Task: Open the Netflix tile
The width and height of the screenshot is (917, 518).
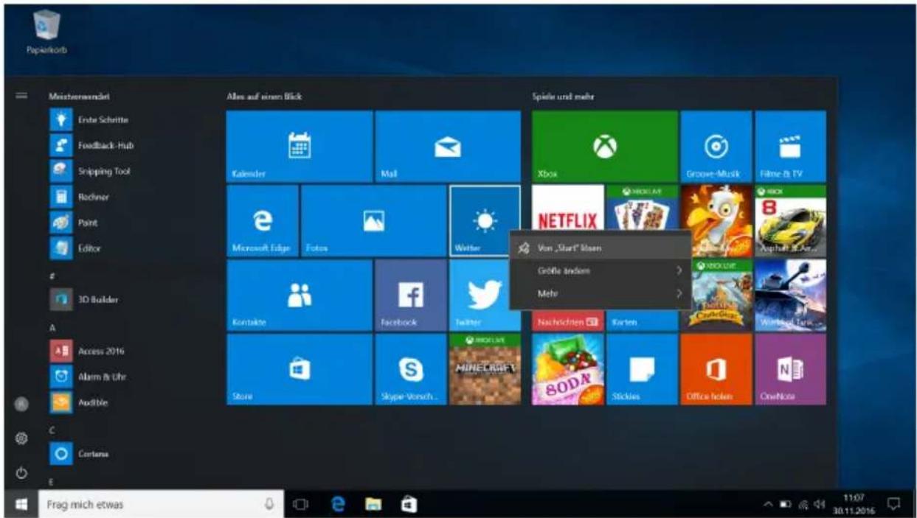Action: coord(567,208)
